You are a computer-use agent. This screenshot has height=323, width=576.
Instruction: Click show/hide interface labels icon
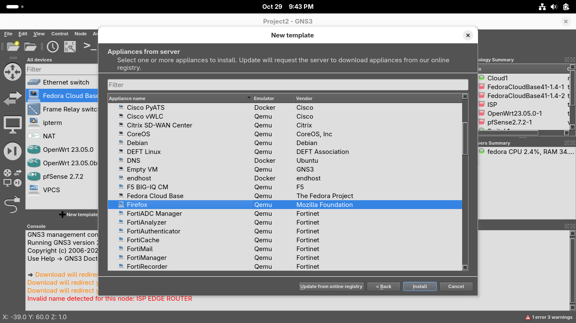[70, 46]
